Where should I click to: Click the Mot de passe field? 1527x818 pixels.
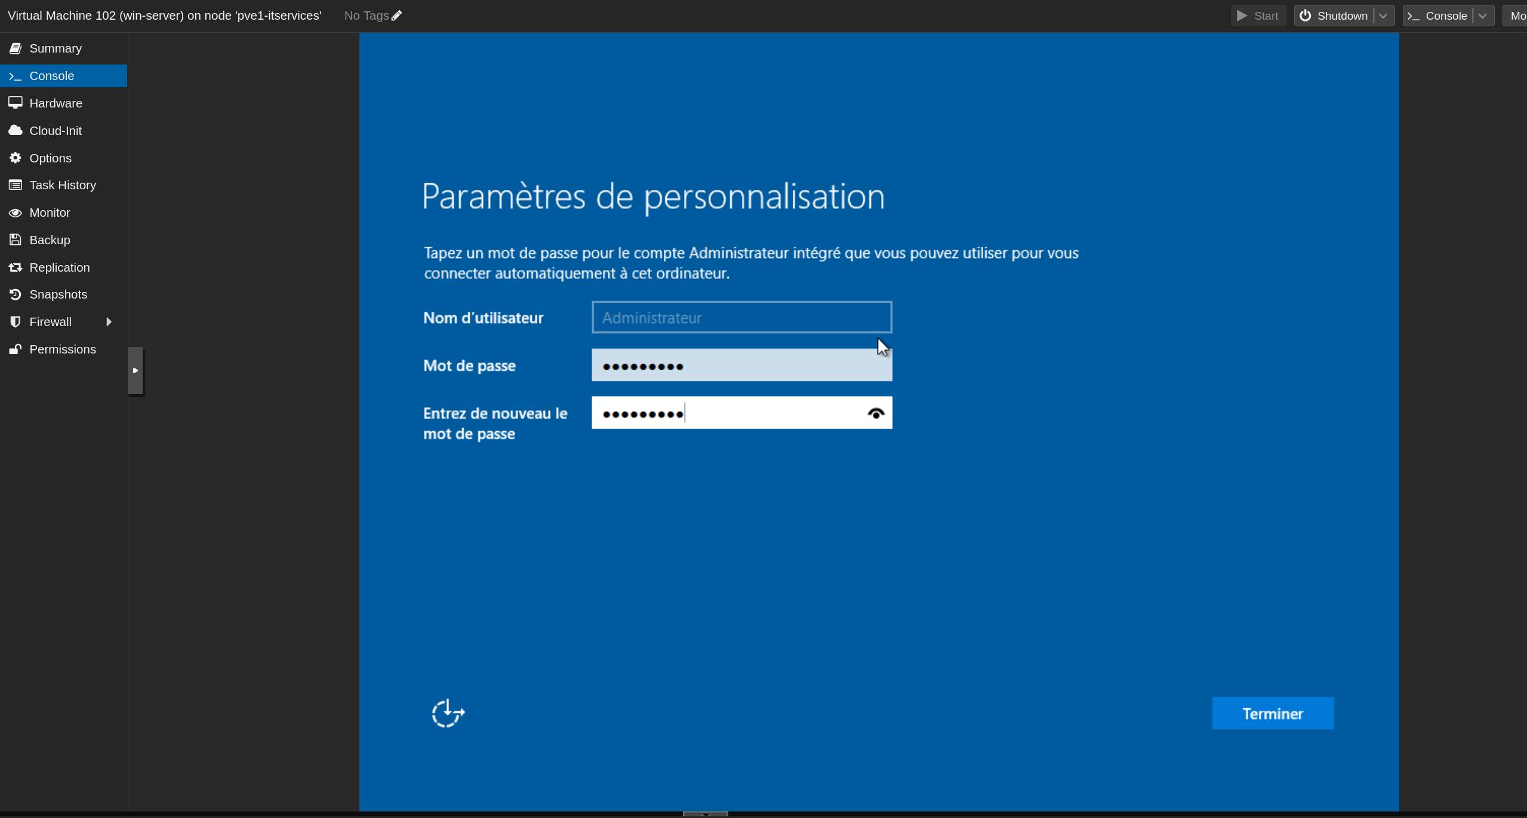(741, 365)
